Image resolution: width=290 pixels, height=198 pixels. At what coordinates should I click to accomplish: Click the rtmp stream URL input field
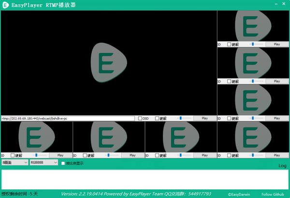pos(68,118)
